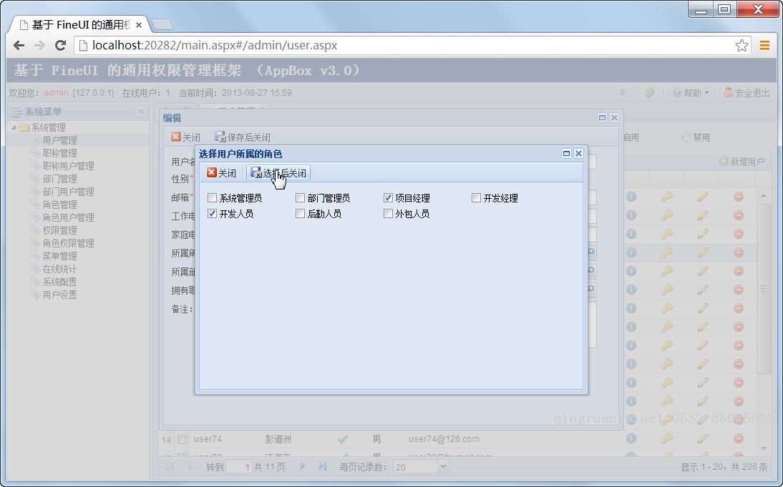This screenshot has width=783, height=487.
Task: Expand the 帮助 dropdown menu
Action: tap(691, 93)
